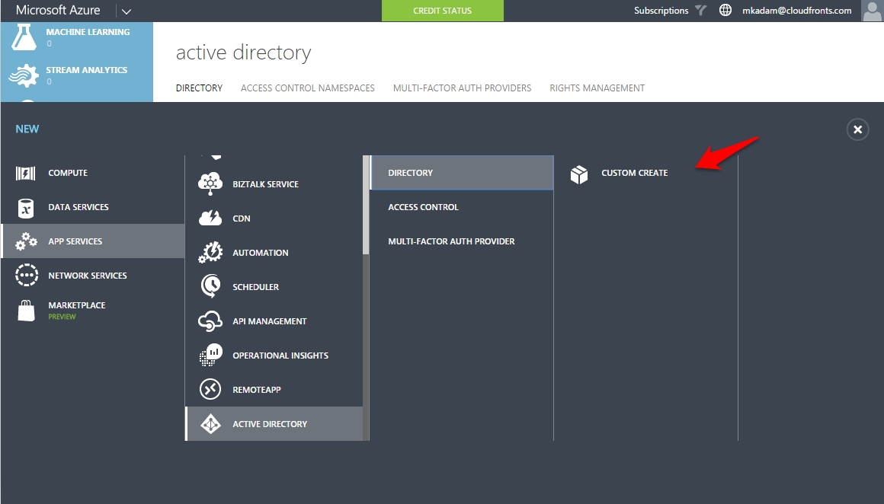
Task: Open the Access Control Namespaces tab
Action: (308, 88)
